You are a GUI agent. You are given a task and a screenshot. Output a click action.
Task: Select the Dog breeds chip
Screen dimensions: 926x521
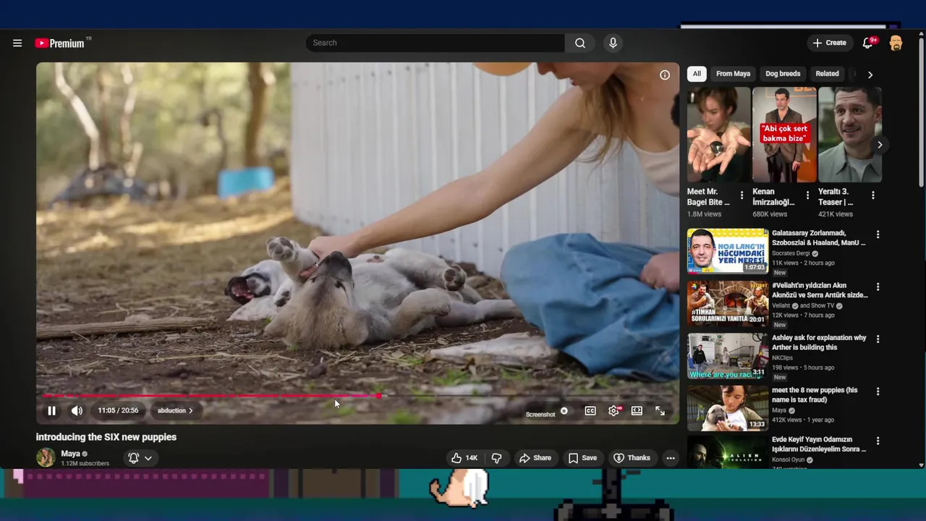point(783,74)
